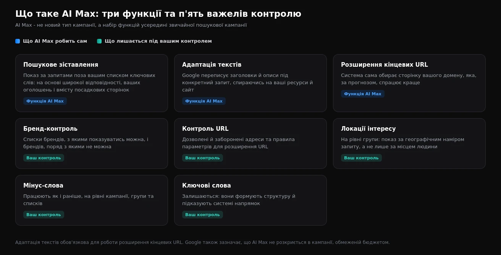Click 'Ваш контроль' badge in Локації інтересу card
This screenshot has width=501, height=255.
pos(361,158)
